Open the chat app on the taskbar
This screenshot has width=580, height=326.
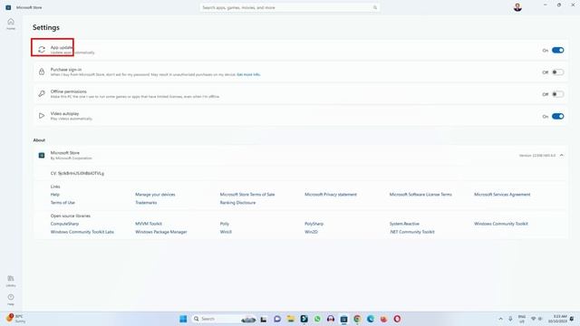[x=277, y=319]
